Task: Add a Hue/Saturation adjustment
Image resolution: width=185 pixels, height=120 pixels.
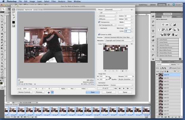Action: coord(163,30)
